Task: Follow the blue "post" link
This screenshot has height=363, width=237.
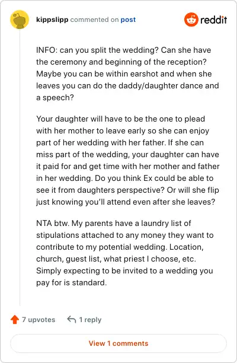Action: (x=128, y=20)
